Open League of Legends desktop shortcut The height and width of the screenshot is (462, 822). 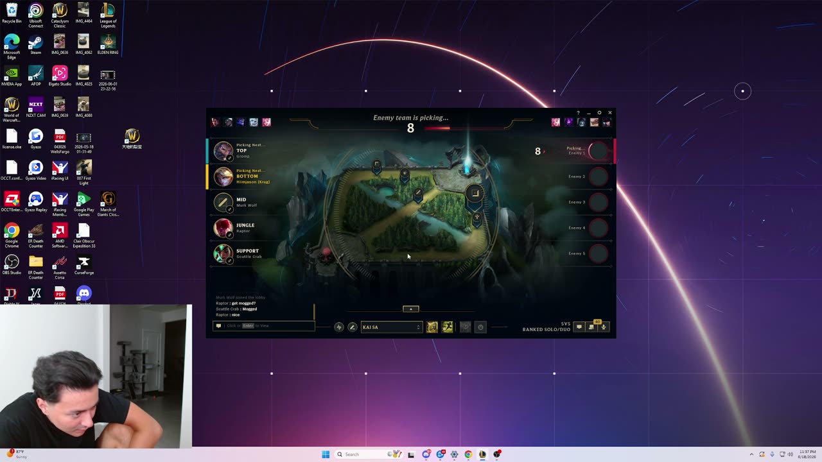[x=108, y=15]
